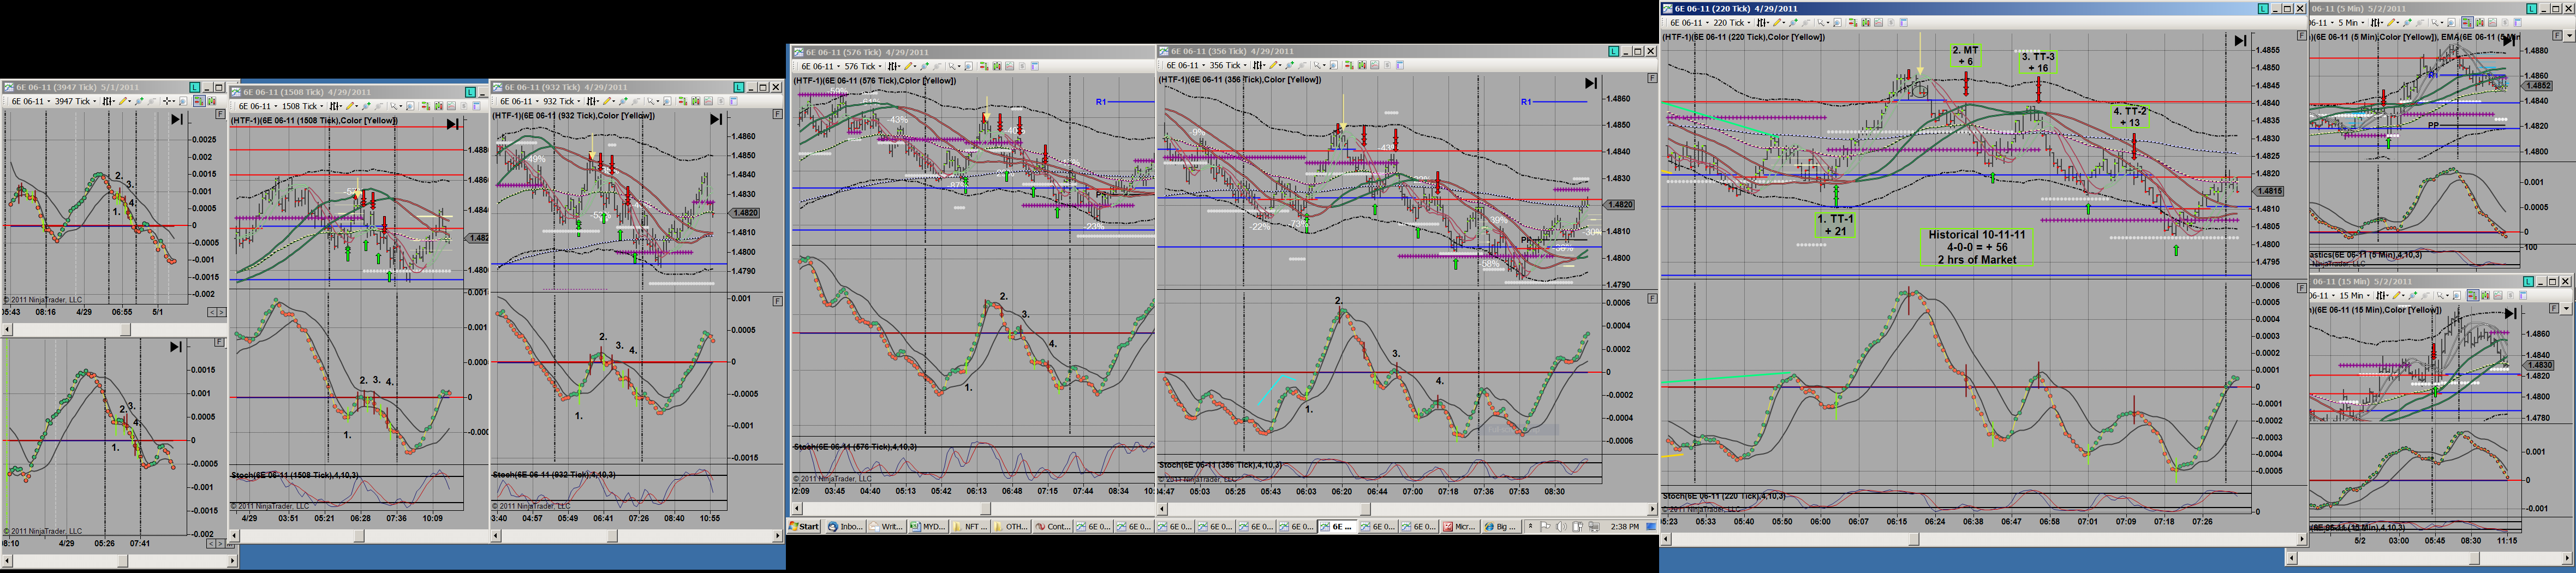
Task: Click line-chart strategies icon in 576 Tick toolbar
Action: coord(1010,66)
